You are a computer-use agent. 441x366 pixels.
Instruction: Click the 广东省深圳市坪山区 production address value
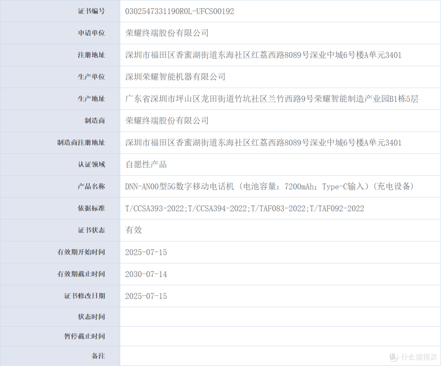pyautogui.click(x=272, y=99)
